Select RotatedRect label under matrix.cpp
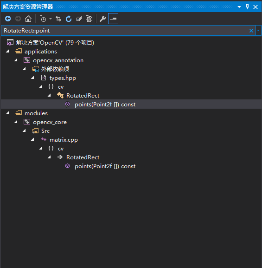262x268 pixels. point(83,157)
